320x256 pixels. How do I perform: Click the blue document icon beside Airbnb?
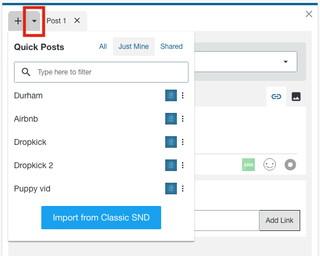[171, 119]
